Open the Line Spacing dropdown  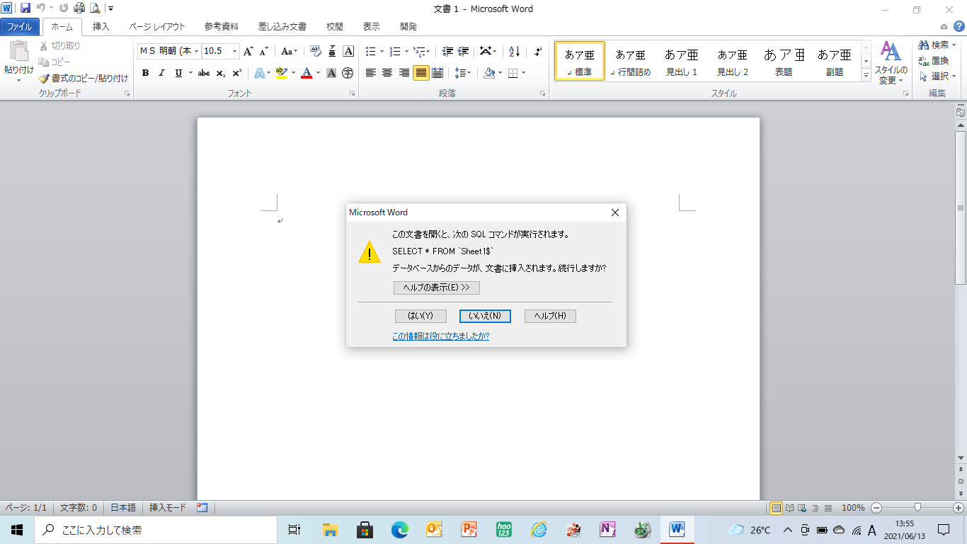pyautogui.click(x=463, y=73)
